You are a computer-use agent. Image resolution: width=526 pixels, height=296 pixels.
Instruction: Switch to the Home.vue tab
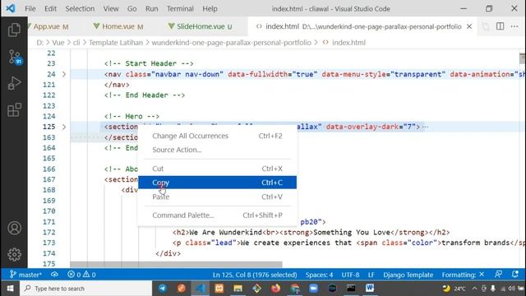click(x=118, y=26)
